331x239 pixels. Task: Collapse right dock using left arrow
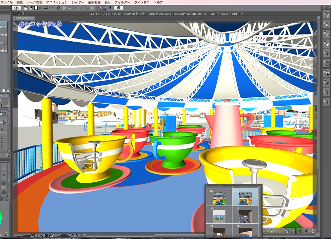point(324,7)
